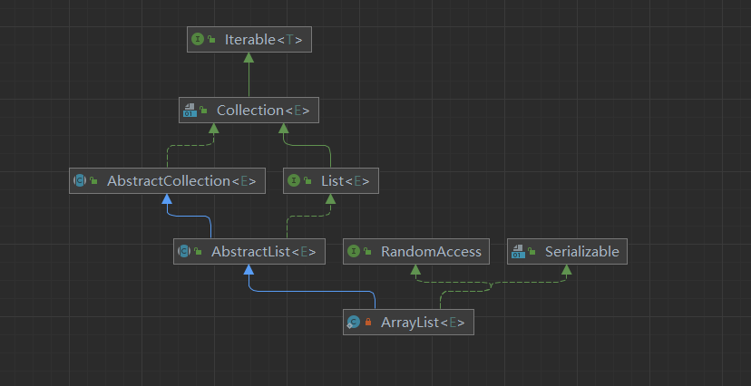Click the green arrowhead below the Iterable node
Image resolution: width=751 pixels, height=386 pixels.
(249, 59)
